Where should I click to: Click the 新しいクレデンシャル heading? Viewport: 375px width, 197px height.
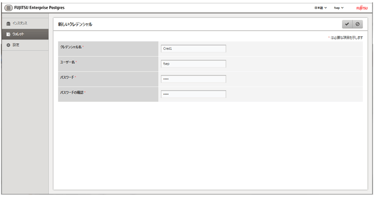pos(75,24)
